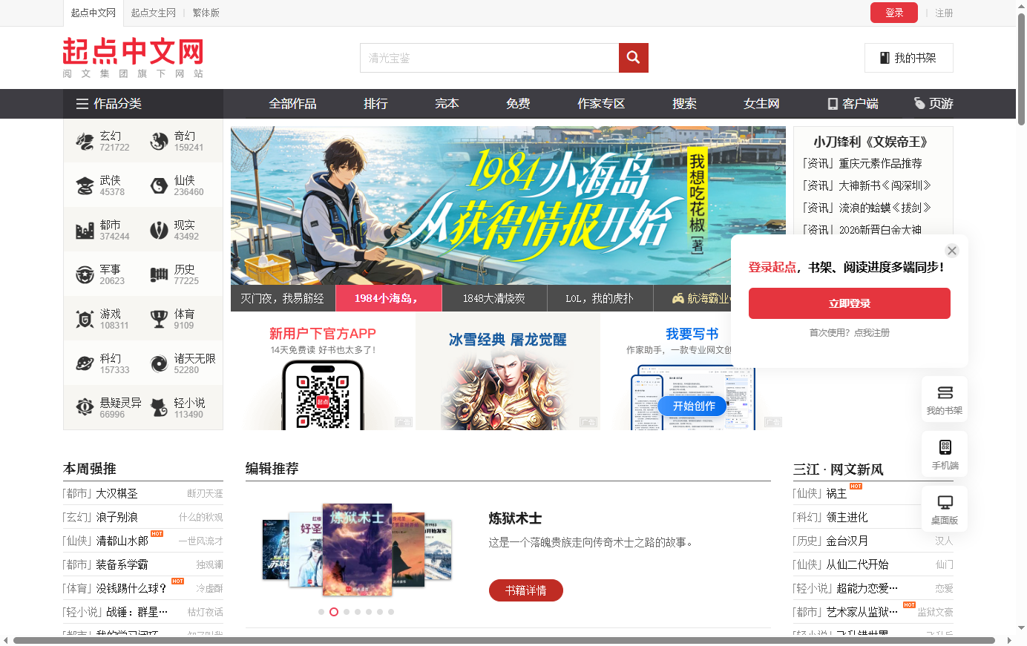The width and height of the screenshot is (1027, 646).
Task: Select banner tab LOL,我的虎扑
Action: click(600, 298)
